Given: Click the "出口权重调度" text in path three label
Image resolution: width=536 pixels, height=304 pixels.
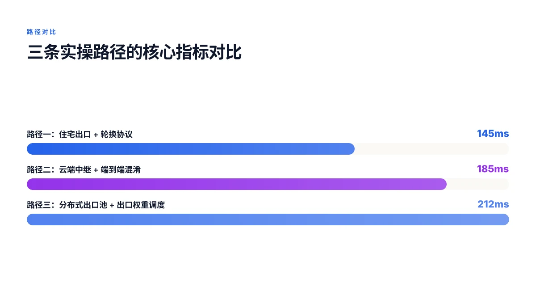Looking at the screenshot, I should click(x=141, y=205).
